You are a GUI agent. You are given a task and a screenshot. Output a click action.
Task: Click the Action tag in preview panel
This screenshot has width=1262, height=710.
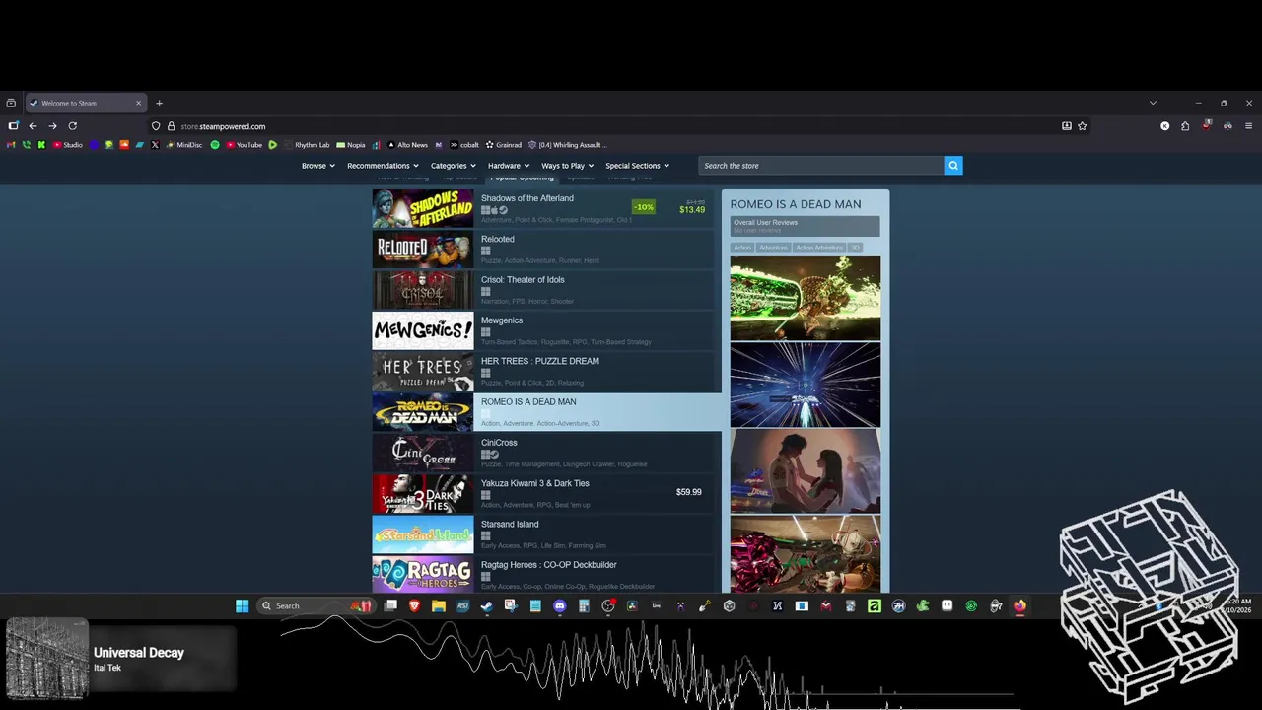click(742, 248)
